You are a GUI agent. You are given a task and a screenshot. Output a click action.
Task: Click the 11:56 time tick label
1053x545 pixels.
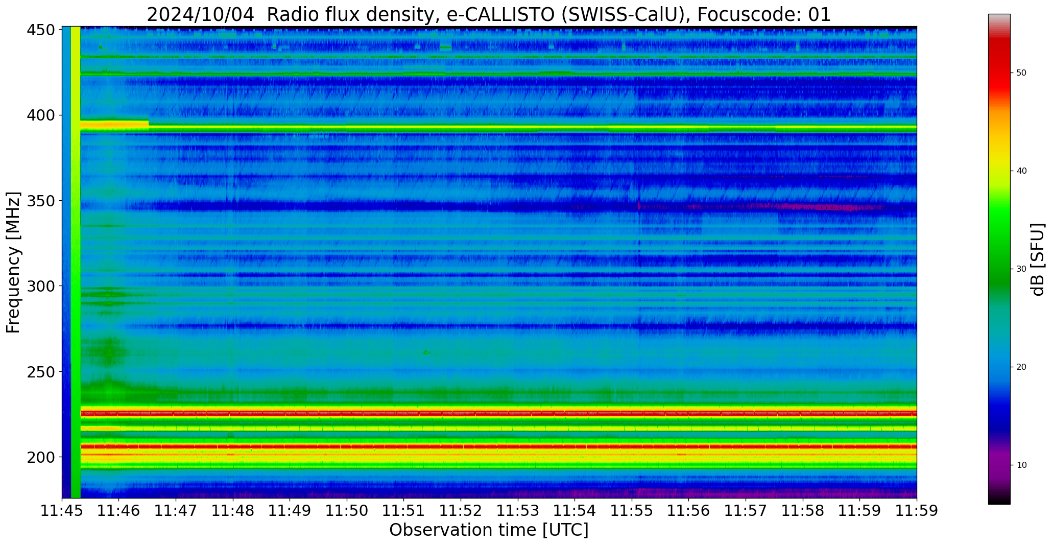(x=689, y=511)
